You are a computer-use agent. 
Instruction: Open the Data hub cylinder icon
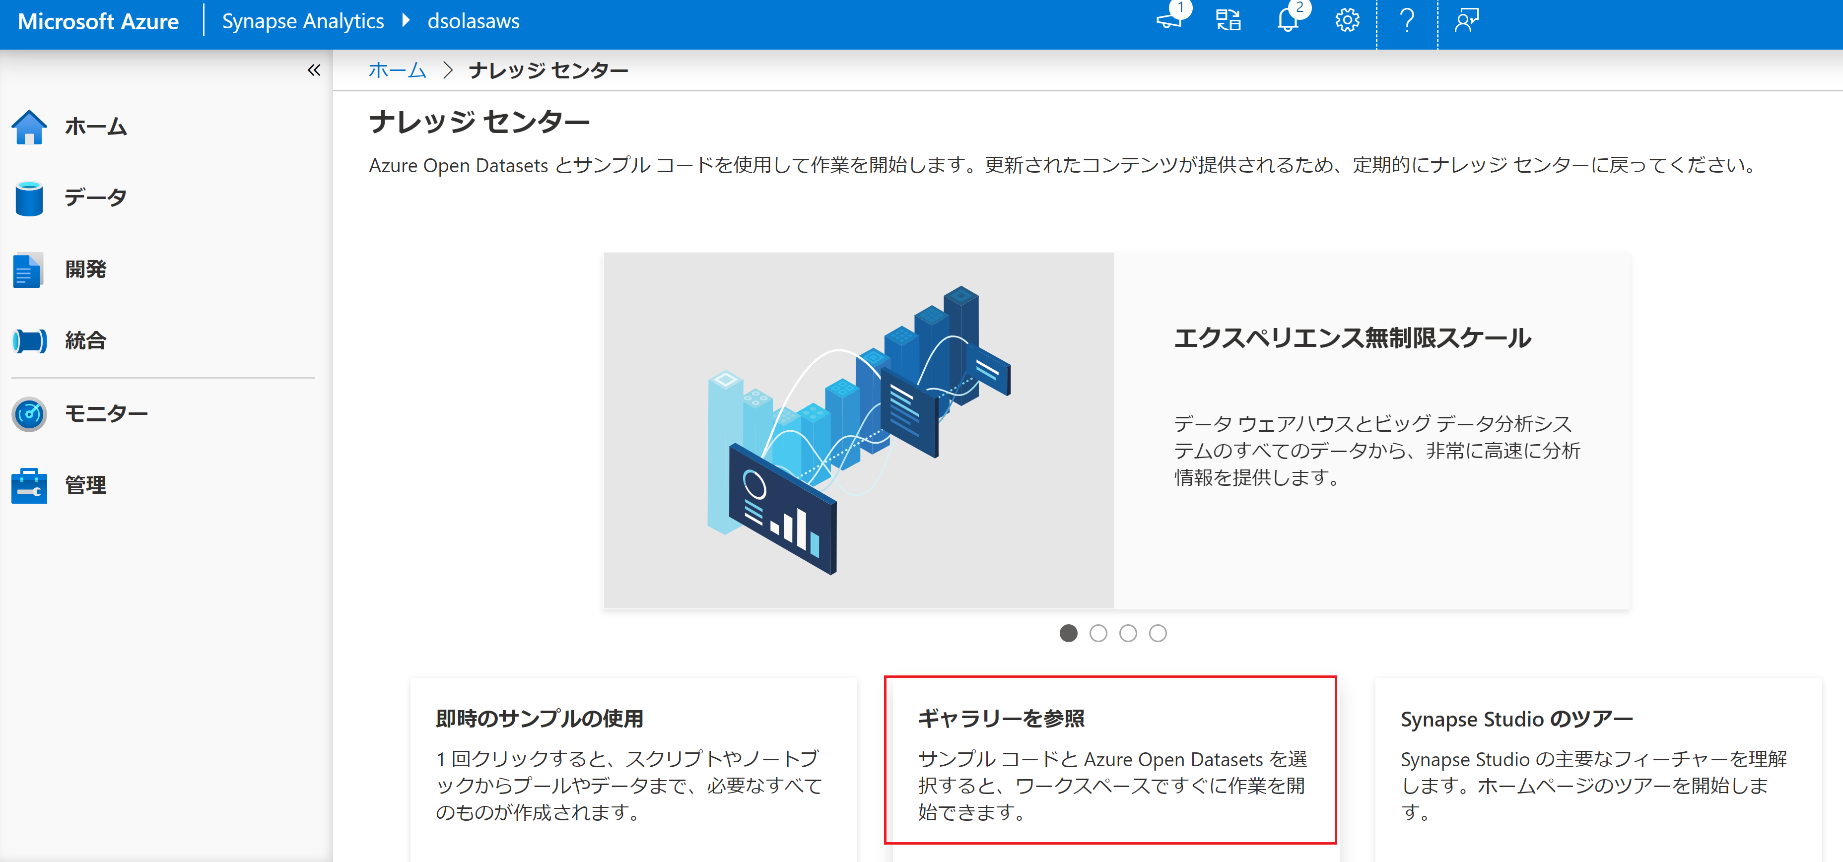(29, 198)
